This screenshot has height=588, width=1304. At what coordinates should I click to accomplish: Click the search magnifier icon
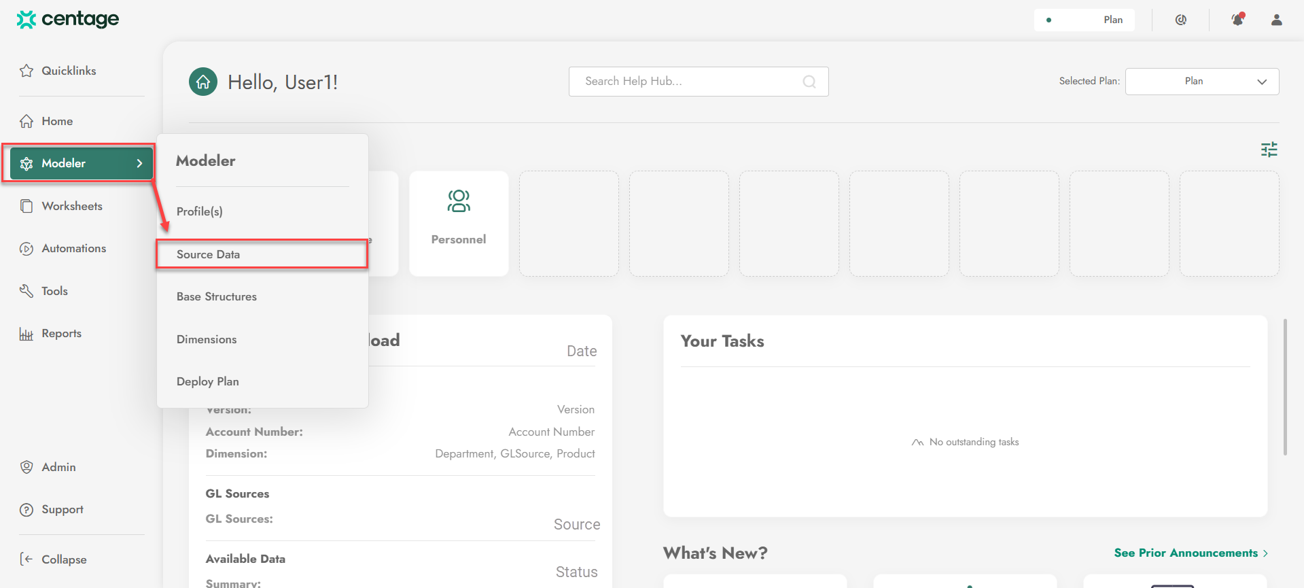coord(809,82)
